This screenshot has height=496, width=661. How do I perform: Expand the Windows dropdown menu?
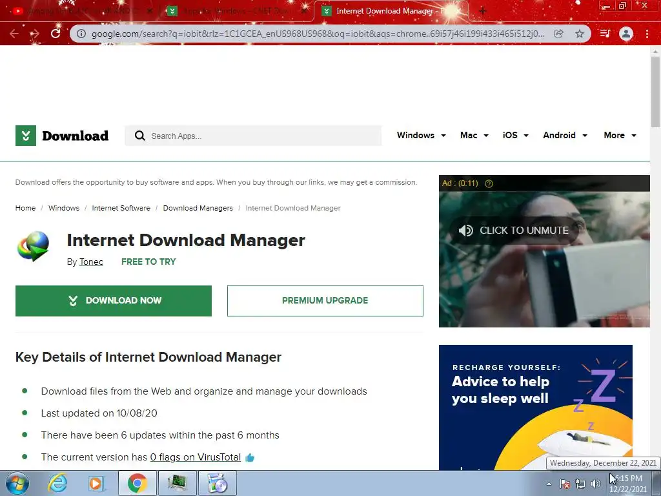pyautogui.click(x=421, y=136)
